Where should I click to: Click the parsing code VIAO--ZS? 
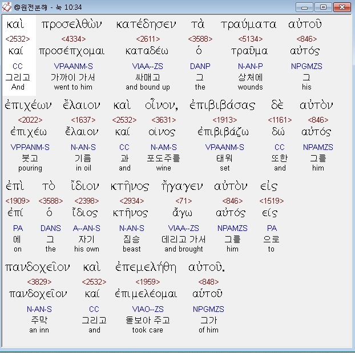(x=148, y=309)
